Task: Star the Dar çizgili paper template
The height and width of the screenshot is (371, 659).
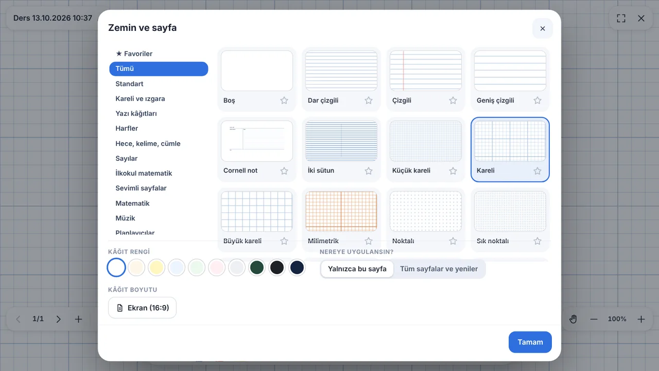Action: [369, 100]
